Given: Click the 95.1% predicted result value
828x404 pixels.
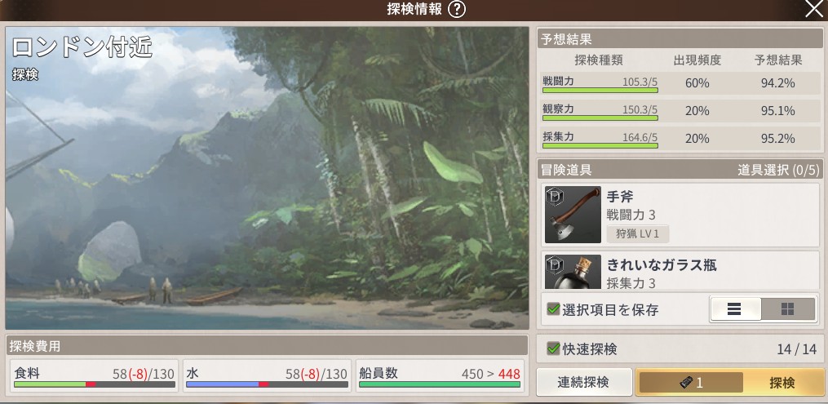Looking at the screenshot, I should tap(778, 111).
